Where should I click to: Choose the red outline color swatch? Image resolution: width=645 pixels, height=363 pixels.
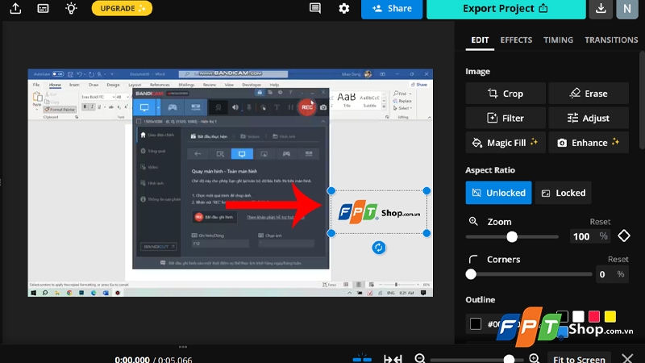click(x=594, y=316)
